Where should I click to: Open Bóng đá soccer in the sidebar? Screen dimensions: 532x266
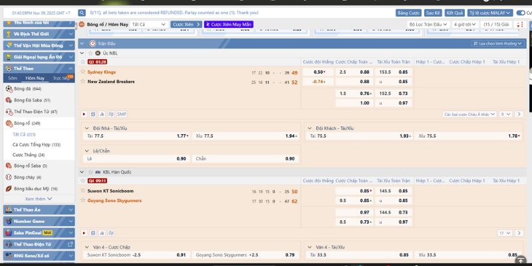point(27,88)
